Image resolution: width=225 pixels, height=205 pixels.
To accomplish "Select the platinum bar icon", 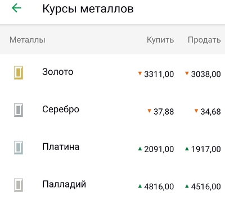I will coord(19,148).
